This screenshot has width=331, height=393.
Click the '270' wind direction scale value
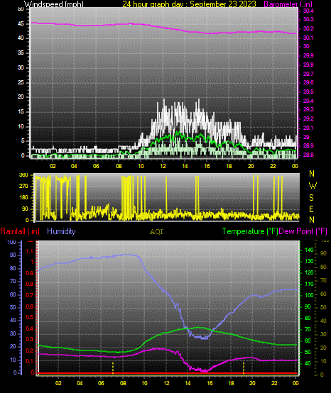pyautogui.click(x=23, y=187)
